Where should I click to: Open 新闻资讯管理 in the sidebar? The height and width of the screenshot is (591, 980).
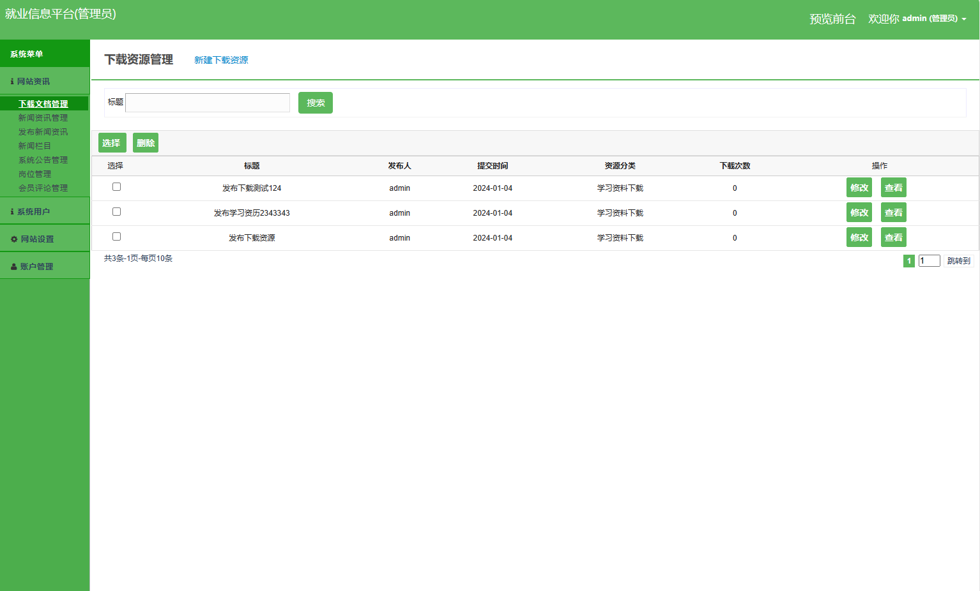[43, 118]
